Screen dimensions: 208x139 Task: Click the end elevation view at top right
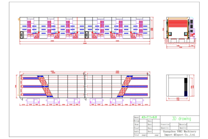[179, 30]
